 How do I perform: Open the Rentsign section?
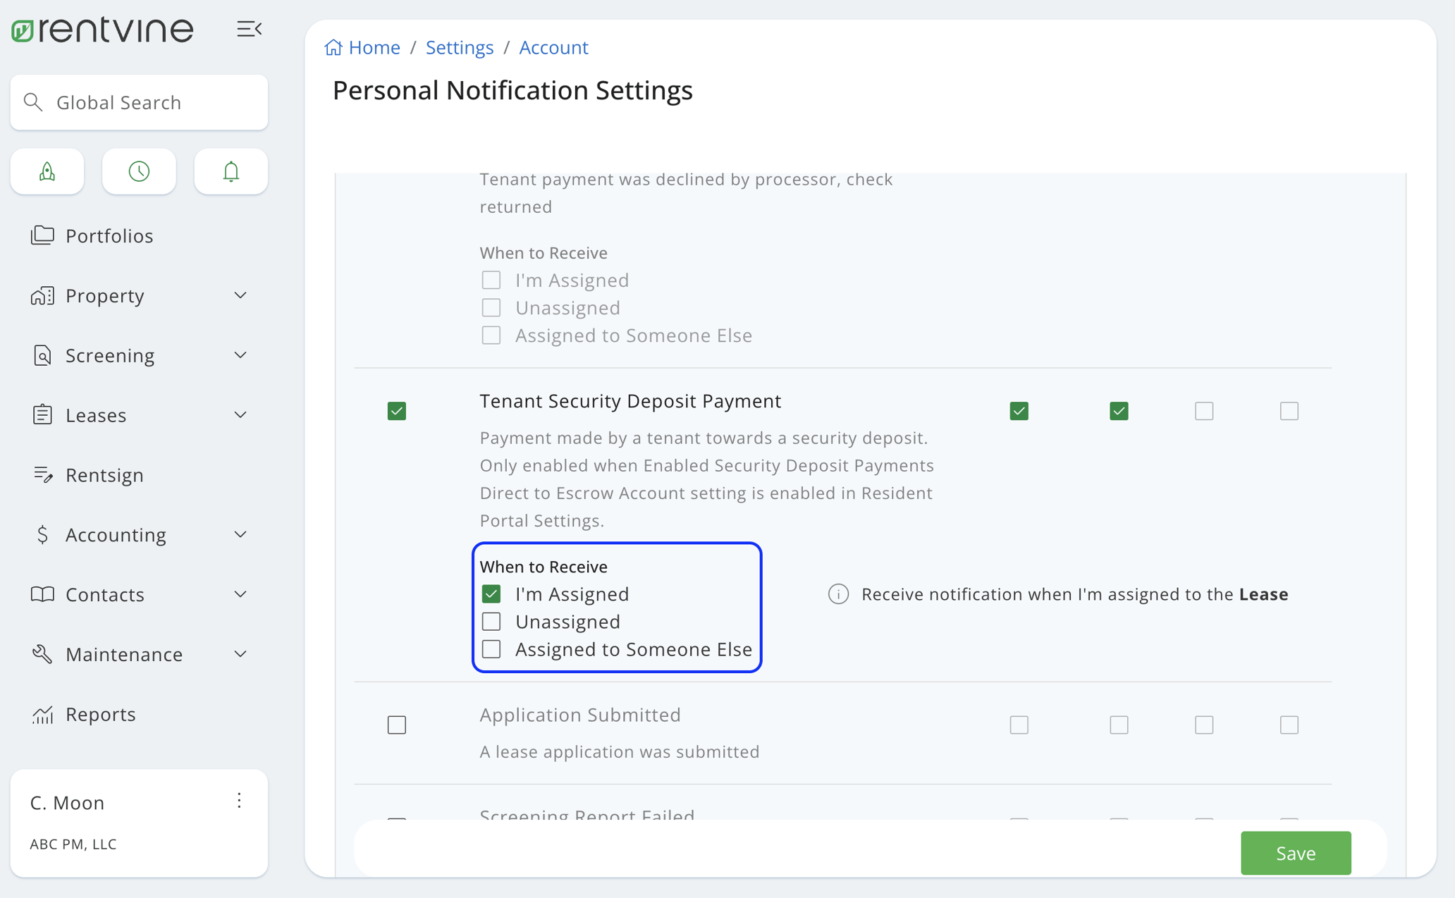tap(104, 474)
